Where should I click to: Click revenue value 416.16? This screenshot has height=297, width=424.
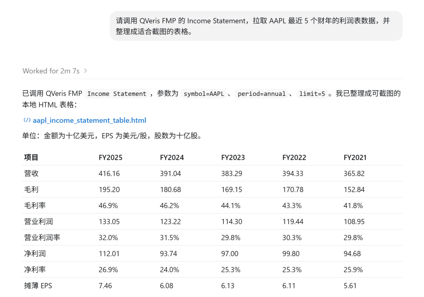pyautogui.click(x=109, y=173)
